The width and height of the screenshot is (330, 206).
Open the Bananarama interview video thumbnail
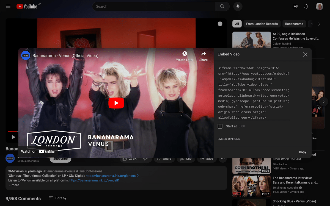point(251,186)
